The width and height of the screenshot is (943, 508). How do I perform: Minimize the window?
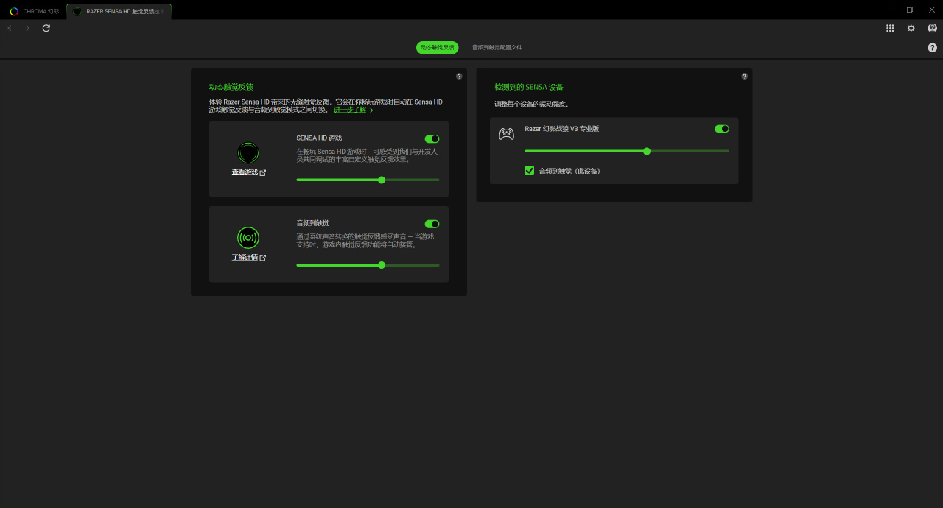tap(888, 10)
